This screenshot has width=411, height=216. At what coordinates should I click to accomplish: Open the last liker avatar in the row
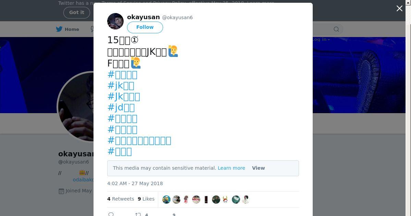point(246,200)
